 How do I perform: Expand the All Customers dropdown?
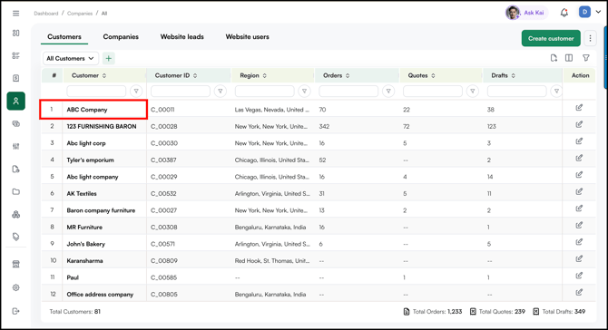pyautogui.click(x=71, y=59)
